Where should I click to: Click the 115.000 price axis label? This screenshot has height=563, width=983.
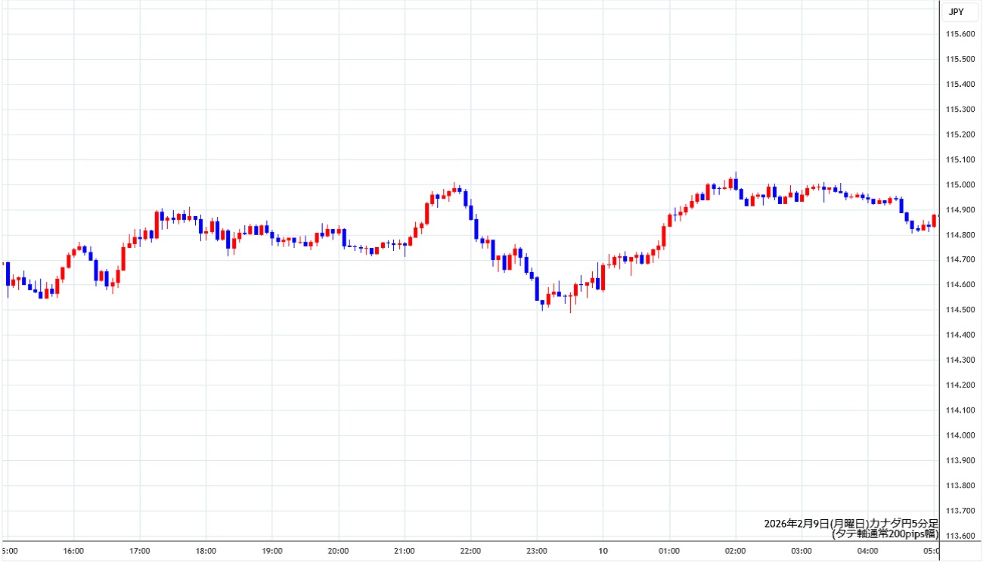tap(960, 185)
